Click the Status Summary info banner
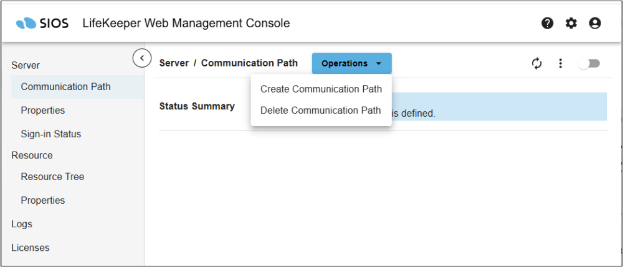This screenshot has height=267, width=623. point(498,107)
